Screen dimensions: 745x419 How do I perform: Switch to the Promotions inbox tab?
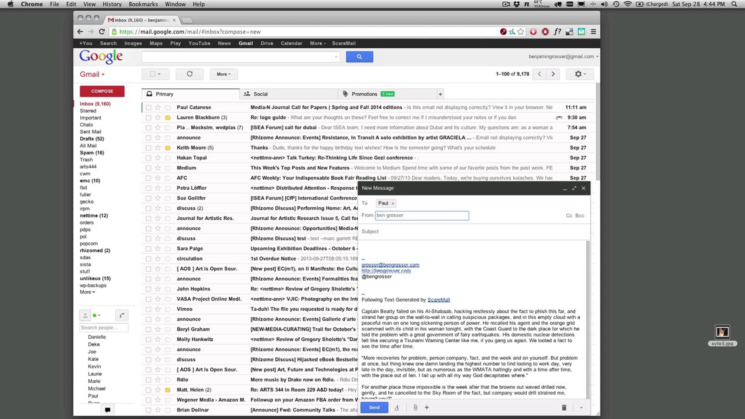(387, 94)
